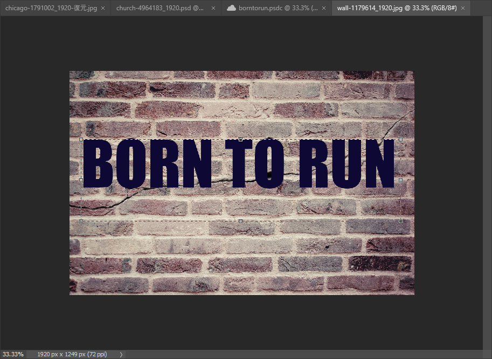Image resolution: width=492 pixels, height=359 pixels.
Task: Close the wall-1179614_1920.jpg tab
Action: (463, 9)
